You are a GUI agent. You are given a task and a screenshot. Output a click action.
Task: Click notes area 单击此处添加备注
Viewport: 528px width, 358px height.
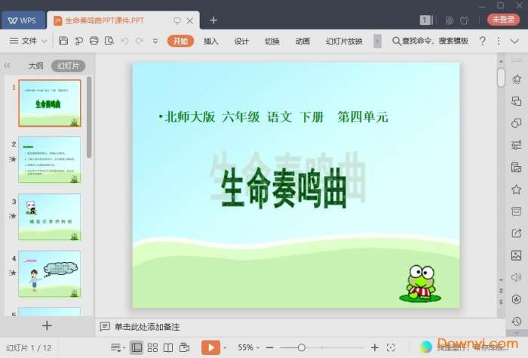point(147,326)
